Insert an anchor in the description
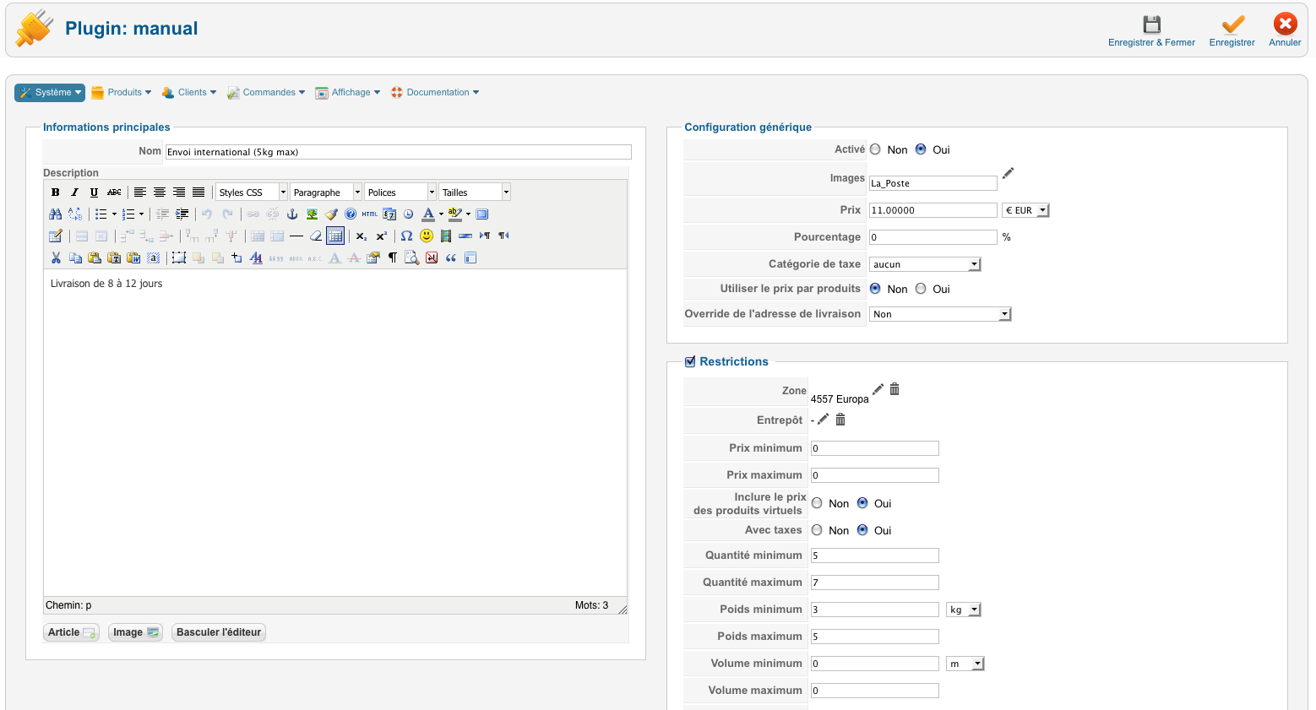1316x710 pixels. [292, 214]
